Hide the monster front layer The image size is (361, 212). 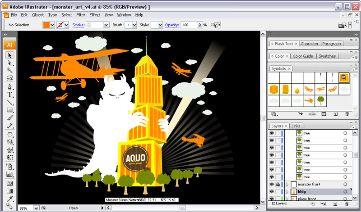[272, 184]
